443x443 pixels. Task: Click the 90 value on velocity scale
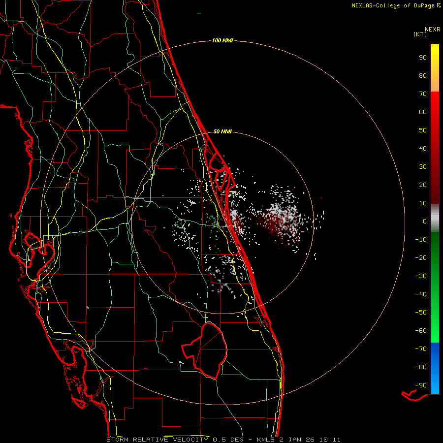pos(423,58)
